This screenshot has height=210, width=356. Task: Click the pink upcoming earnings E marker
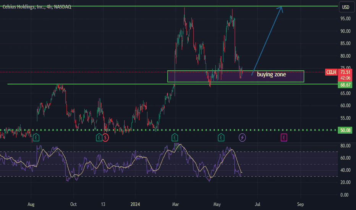pos(284,137)
